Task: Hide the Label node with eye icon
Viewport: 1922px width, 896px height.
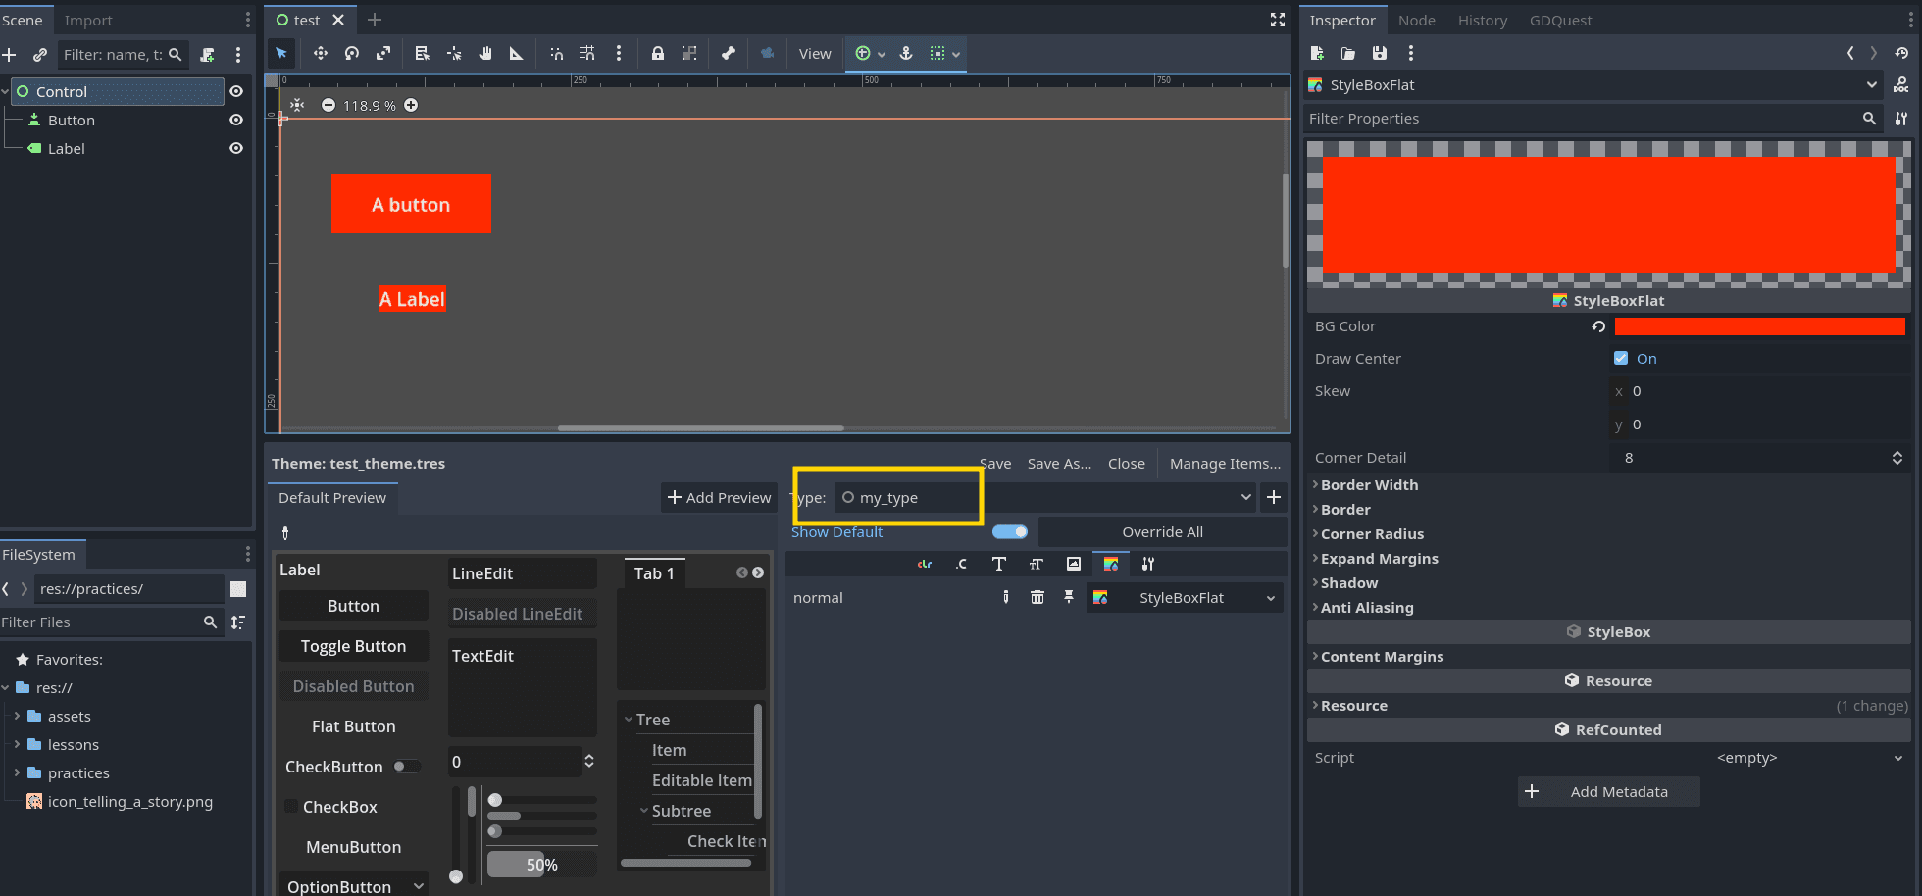Action: click(236, 148)
